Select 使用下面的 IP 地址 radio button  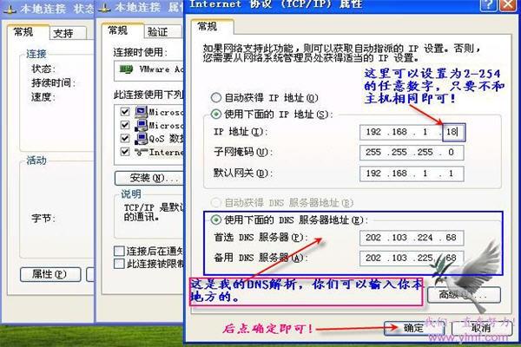coord(216,115)
